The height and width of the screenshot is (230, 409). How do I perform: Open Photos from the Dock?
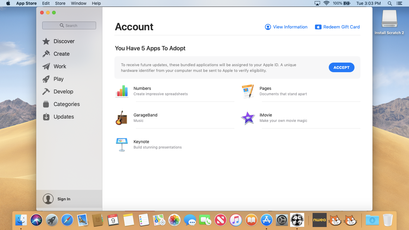coord(174,220)
